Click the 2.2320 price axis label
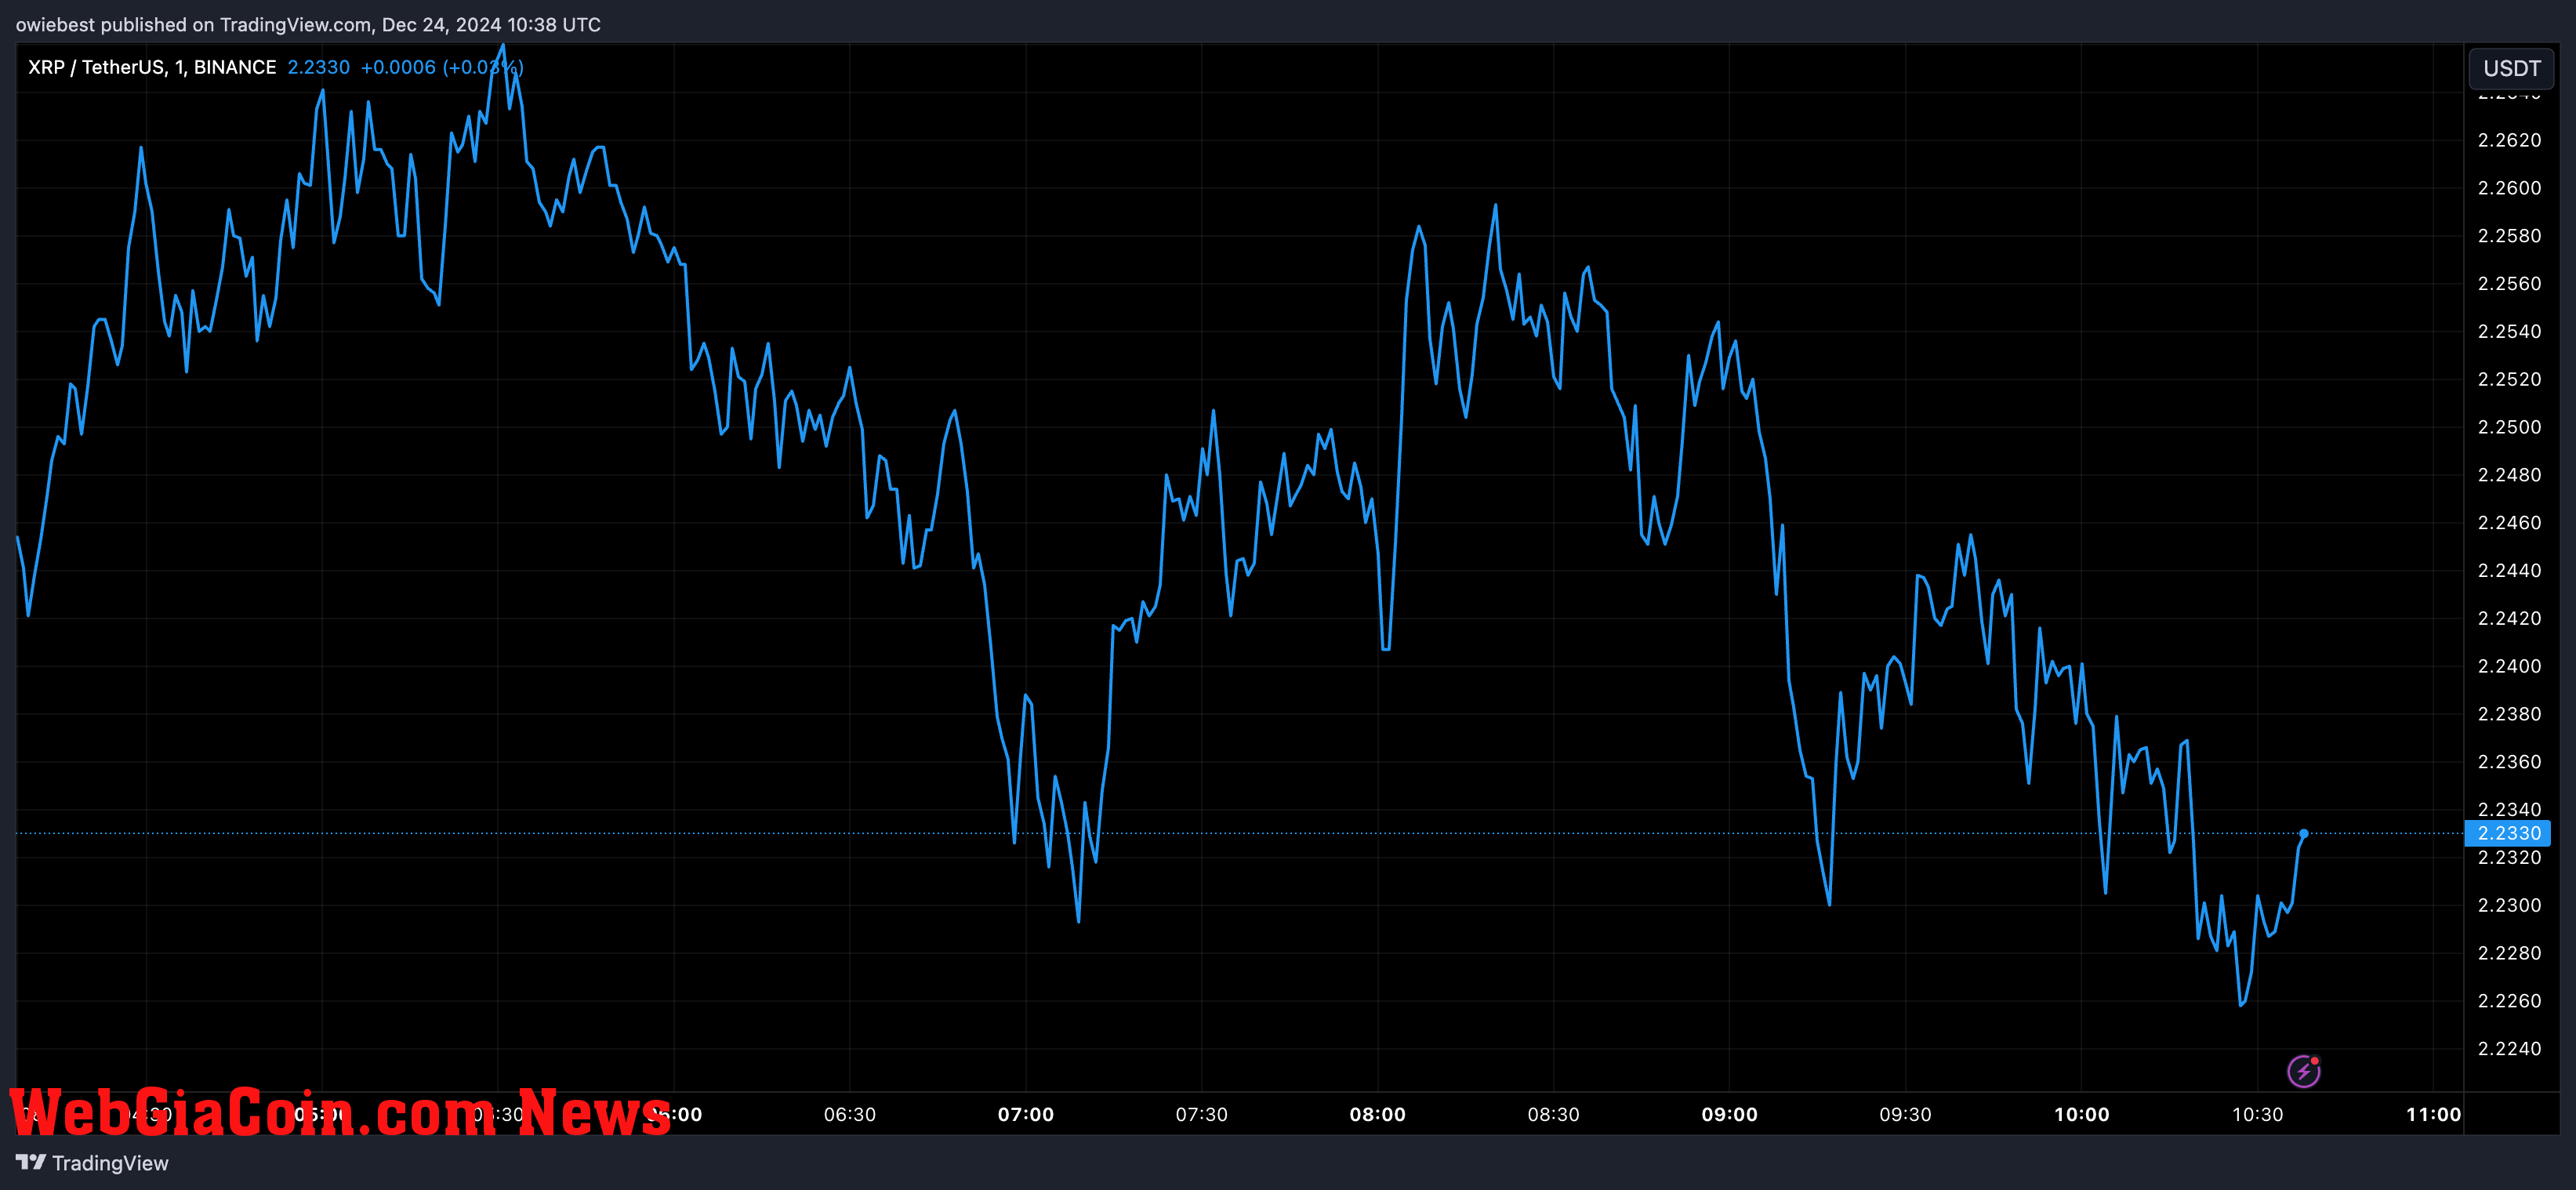 (x=2509, y=858)
